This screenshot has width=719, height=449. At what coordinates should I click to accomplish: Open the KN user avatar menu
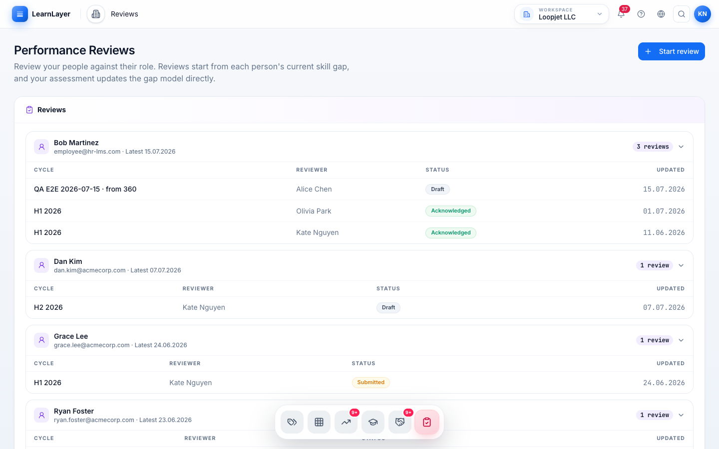pos(703,14)
